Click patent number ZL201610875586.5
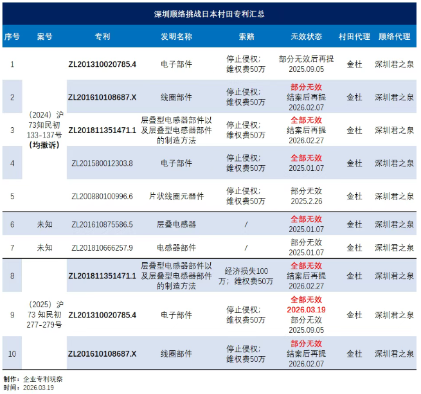This screenshot has height=394, width=421. (102, 224)
